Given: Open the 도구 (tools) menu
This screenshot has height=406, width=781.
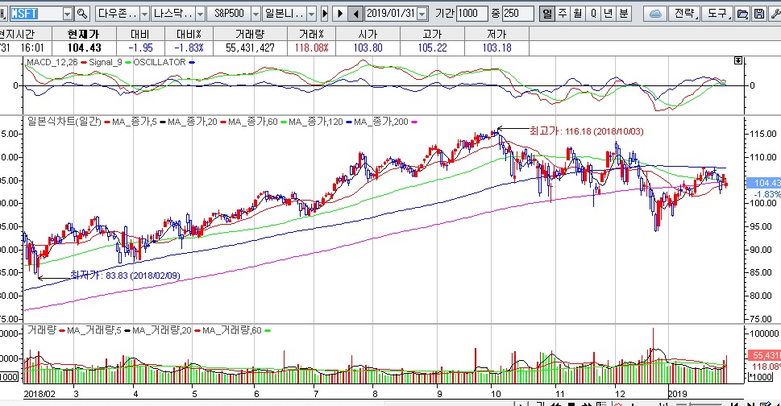Looking at the screenshot, I should click(x=717, y=14).
